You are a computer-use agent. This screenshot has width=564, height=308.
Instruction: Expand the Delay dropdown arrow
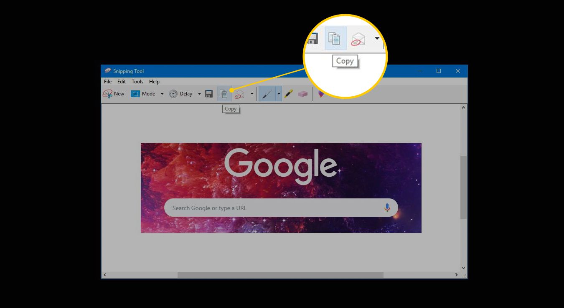tap(199, 94)
